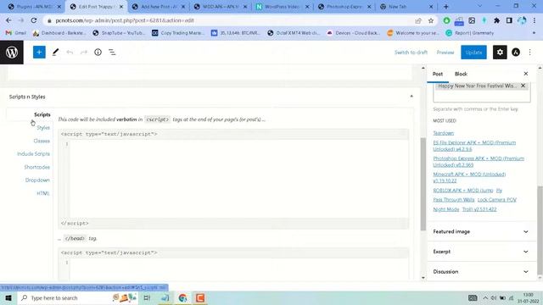Open the Chrome three-dot menu

click(x=535, y=20)
